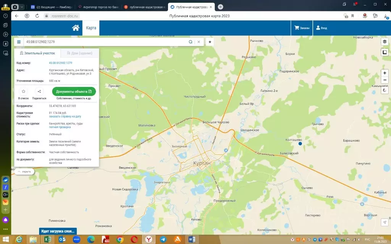Run search with magnifier icon
This screenshot has height=244, width=391.
tap(191, 42)
